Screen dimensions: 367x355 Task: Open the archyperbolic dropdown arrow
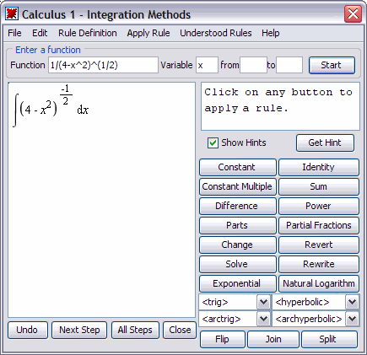click(352, 319)
